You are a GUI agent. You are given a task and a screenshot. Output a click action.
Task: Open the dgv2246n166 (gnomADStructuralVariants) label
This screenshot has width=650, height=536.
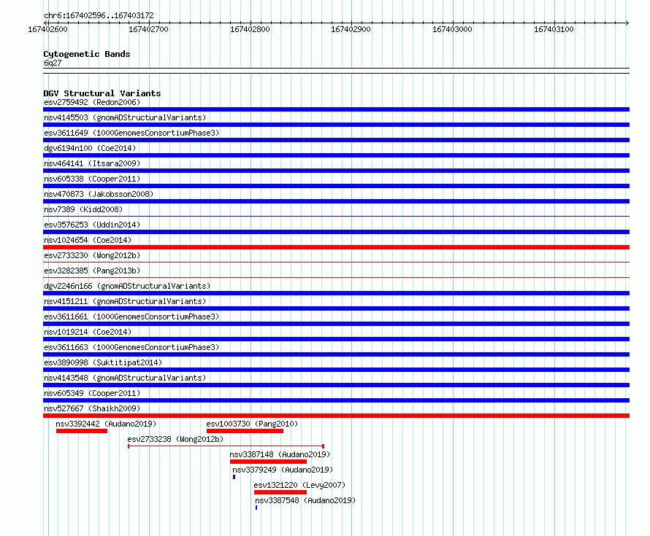[127, 286]
